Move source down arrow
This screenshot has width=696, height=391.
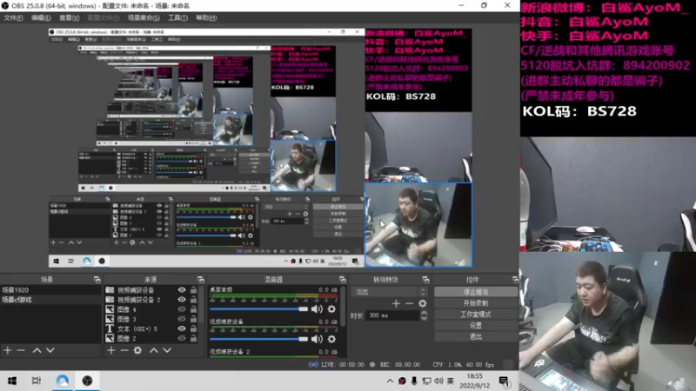167,350
